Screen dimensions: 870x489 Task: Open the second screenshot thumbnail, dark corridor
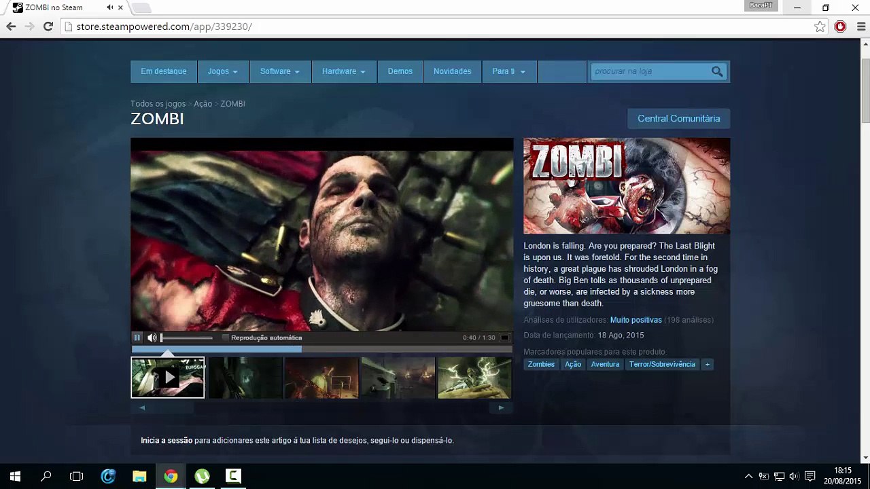point(245,378)
